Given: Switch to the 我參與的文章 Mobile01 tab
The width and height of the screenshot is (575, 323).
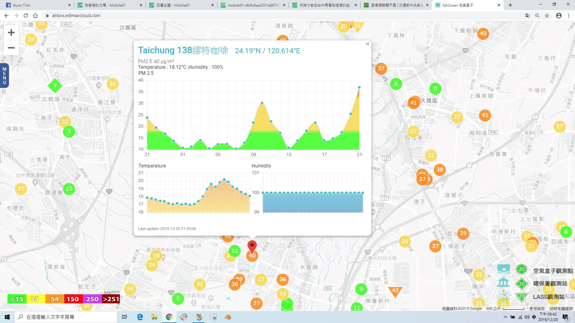Looking at the screenshot, I should click(x=109, y=5).
